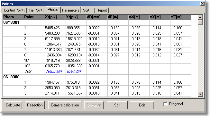Screen dimensions: 210x117
Task: Select Yr value 7627,636
Action: pos(73,33)
